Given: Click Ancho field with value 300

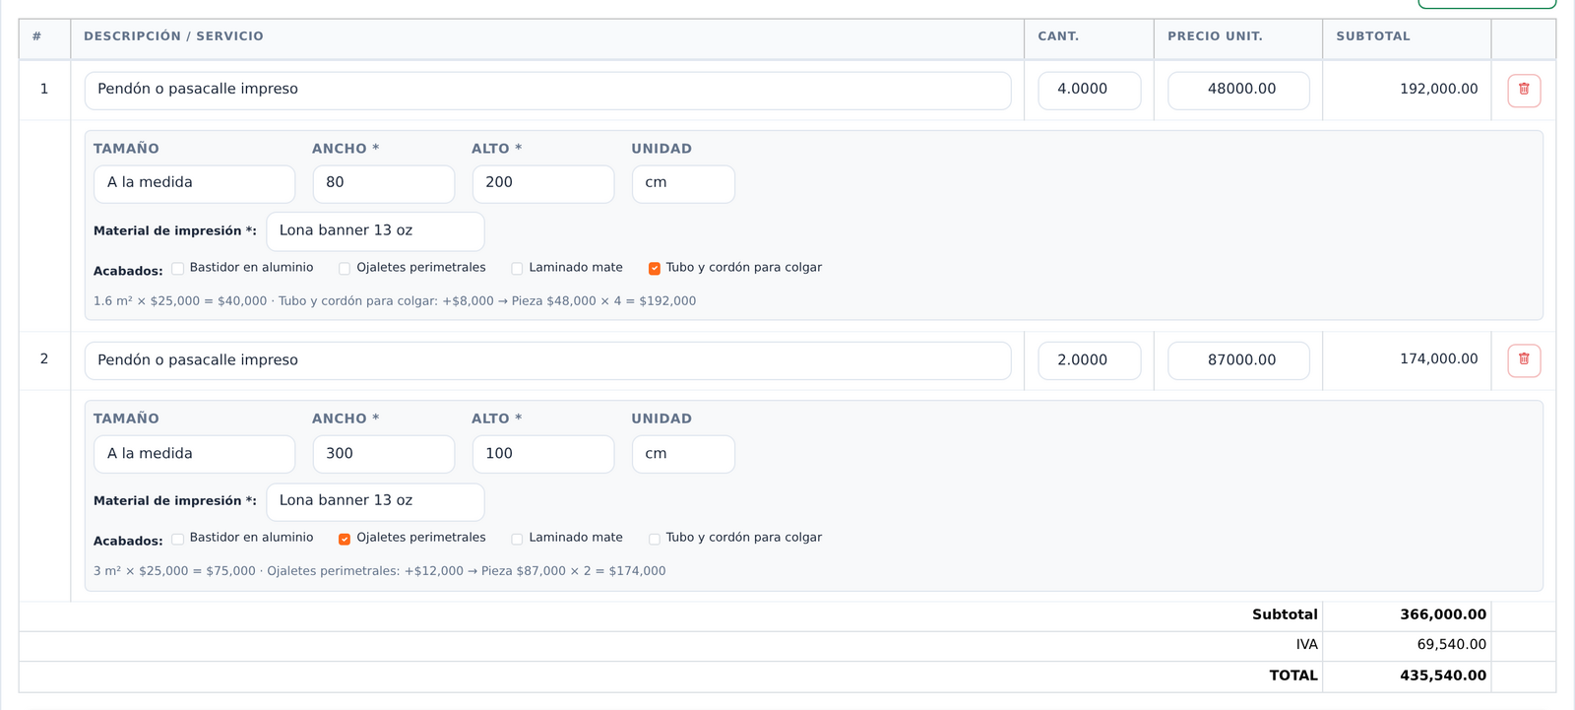Looking at the screenshot, I should point(384,454).
